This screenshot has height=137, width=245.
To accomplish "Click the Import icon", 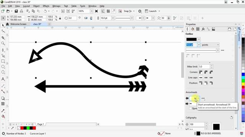I will [63, 11].
